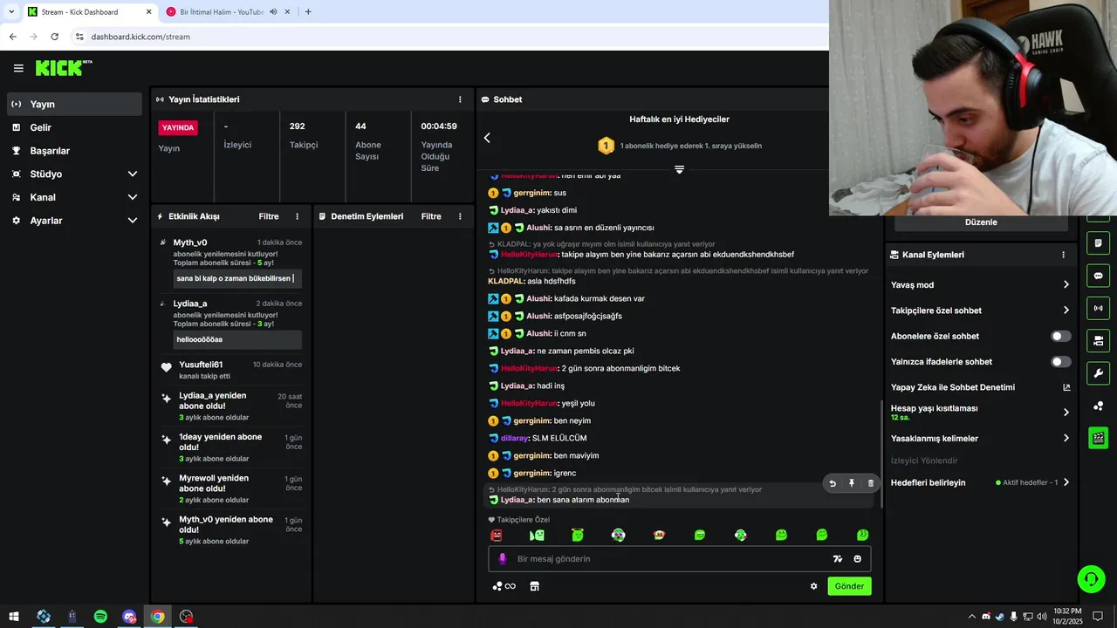Click the purple microphone in message box

click(502, 559)
